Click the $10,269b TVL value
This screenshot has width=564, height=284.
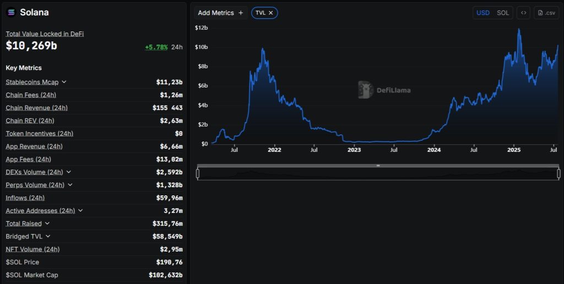coord(31,46)
